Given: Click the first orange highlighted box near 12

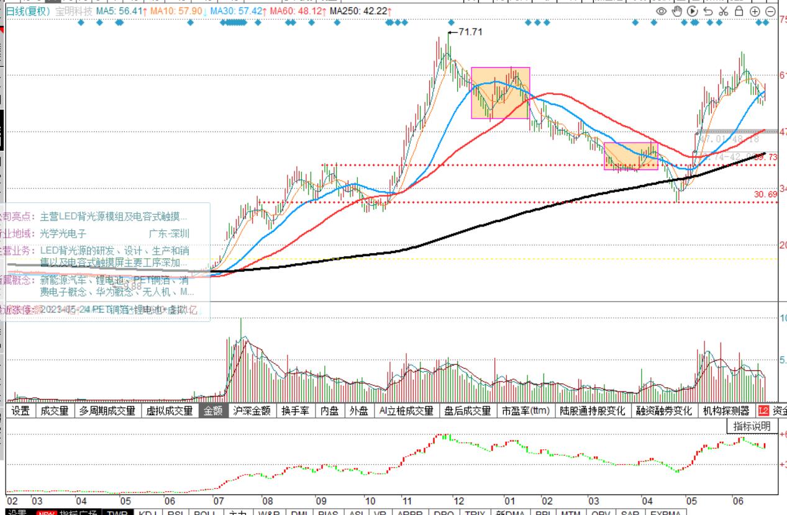Looking at the screenshot, I should click(500, 93).
